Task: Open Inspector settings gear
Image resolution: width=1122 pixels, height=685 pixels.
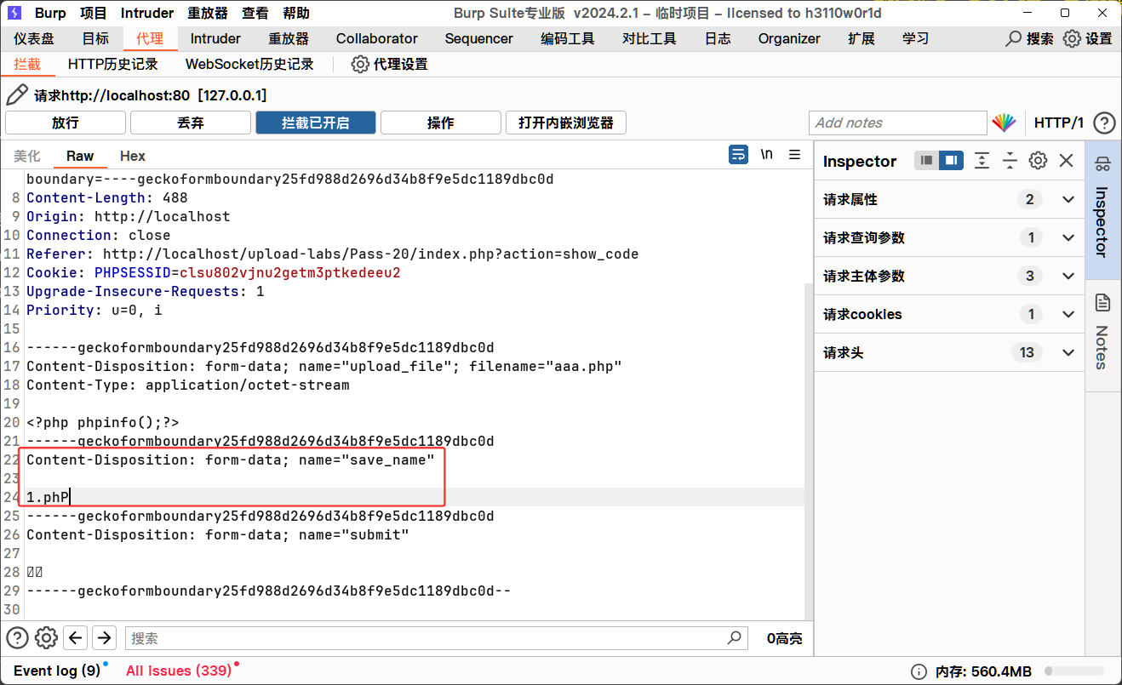Action: (1038, 160)
